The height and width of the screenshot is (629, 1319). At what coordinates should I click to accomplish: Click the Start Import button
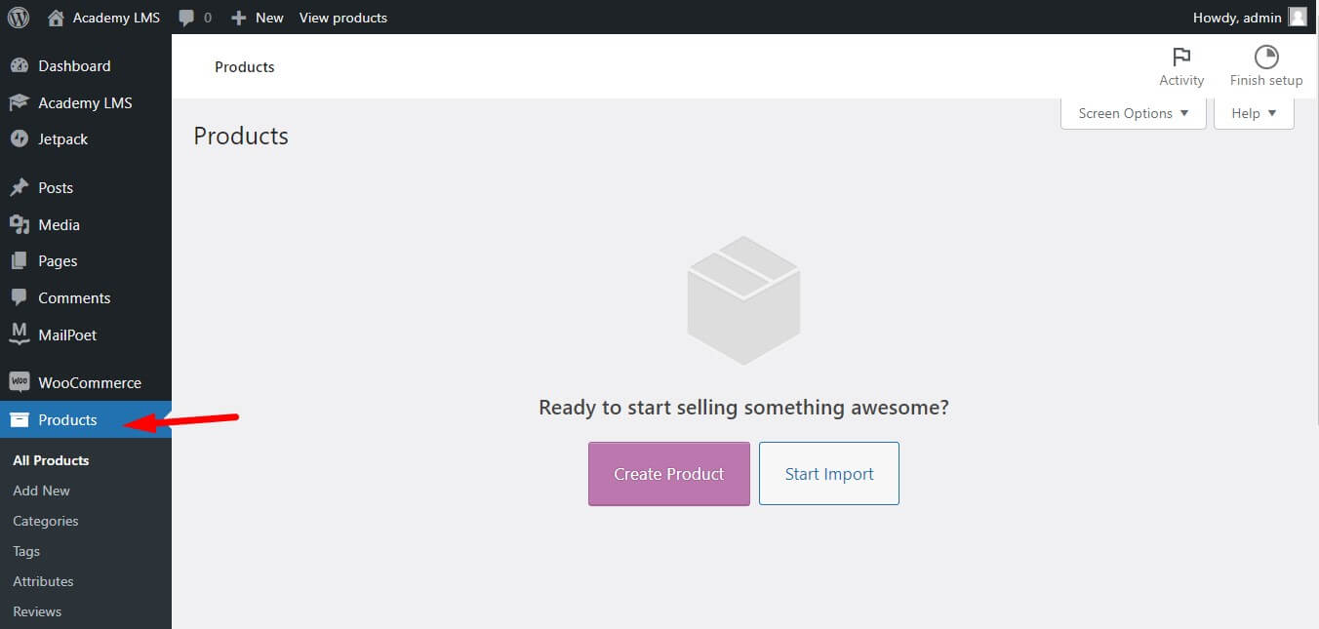(x=829, y=474)
